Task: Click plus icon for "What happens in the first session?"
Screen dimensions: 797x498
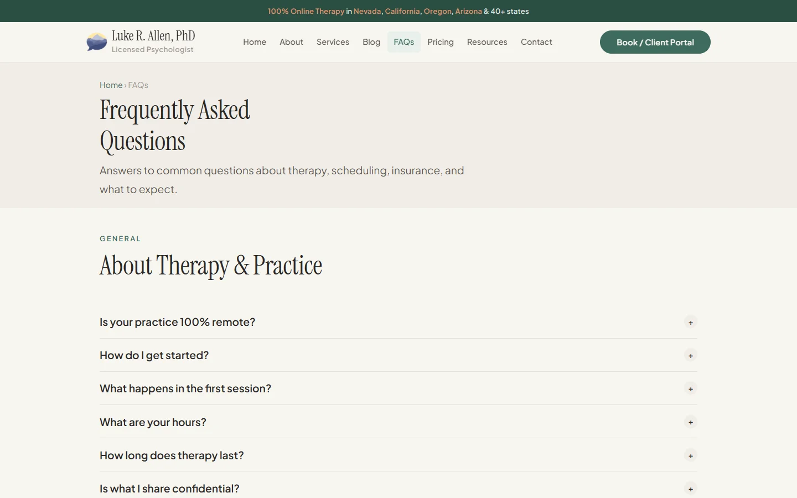Action: click(x=690, y=389)
